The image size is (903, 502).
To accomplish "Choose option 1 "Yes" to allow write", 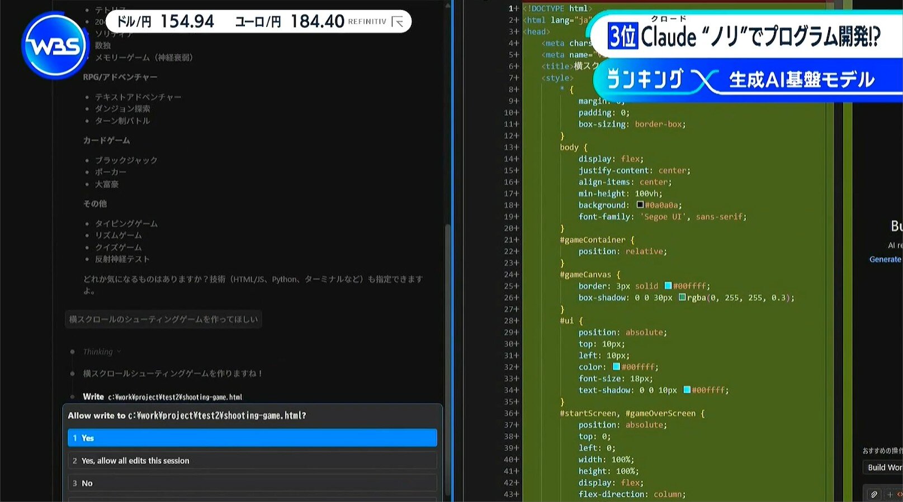I will coord(252,438).
